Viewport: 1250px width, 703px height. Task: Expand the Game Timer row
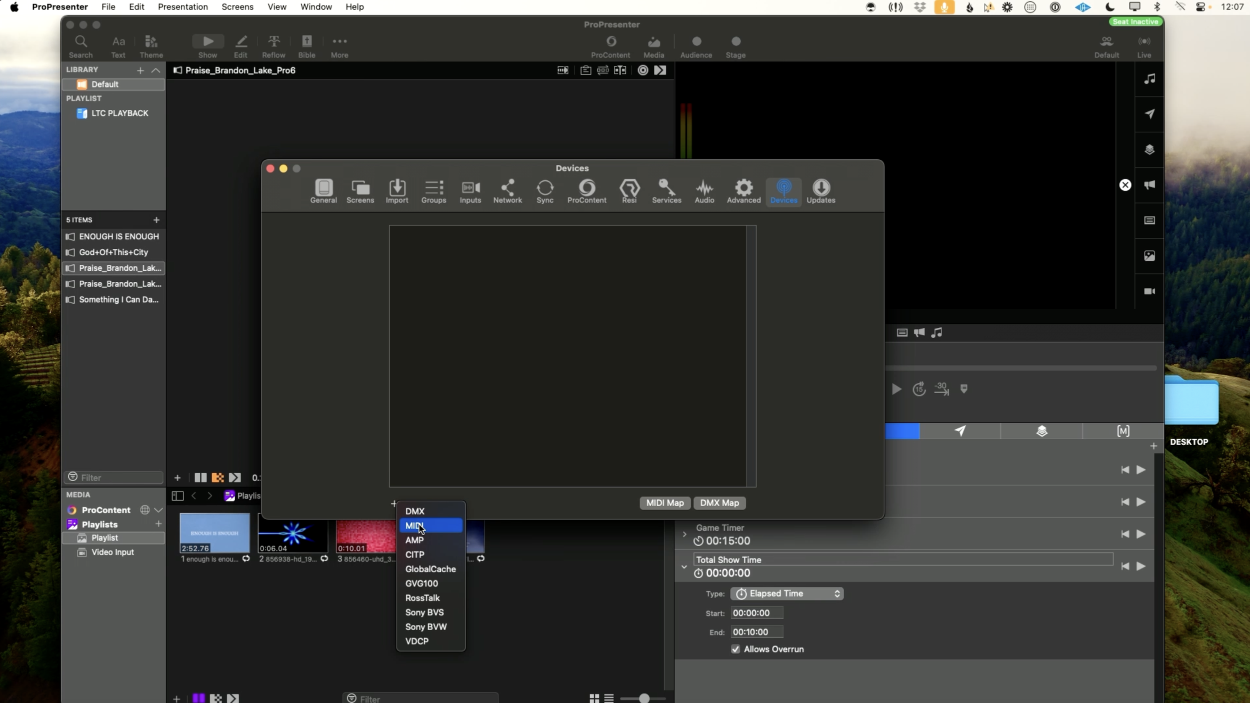coord(684,534)
